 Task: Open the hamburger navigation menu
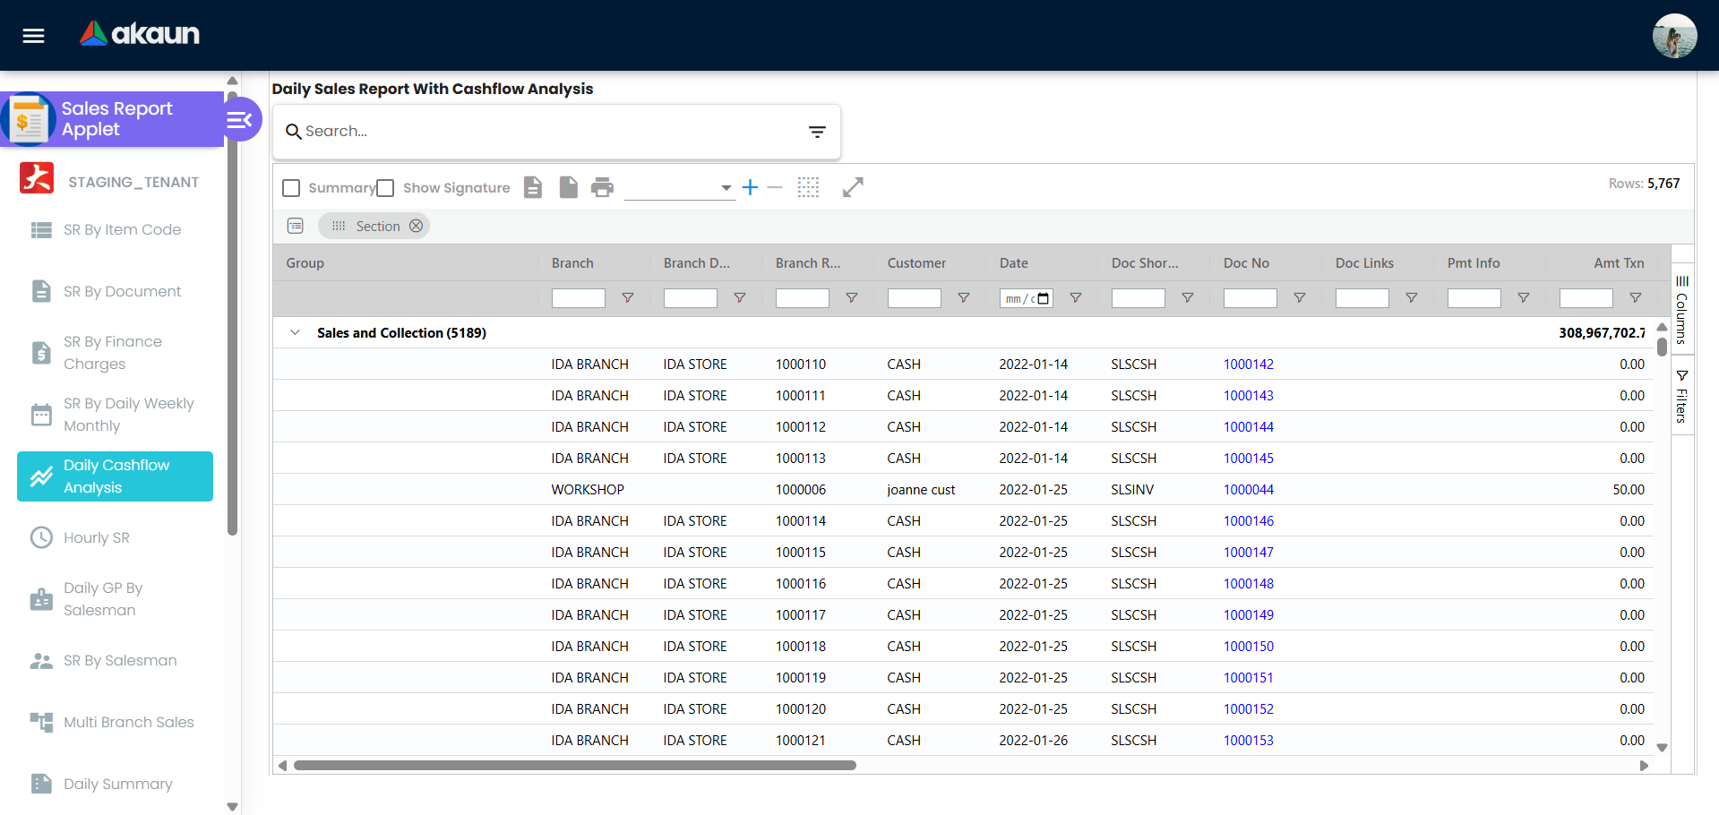(32, 35)
